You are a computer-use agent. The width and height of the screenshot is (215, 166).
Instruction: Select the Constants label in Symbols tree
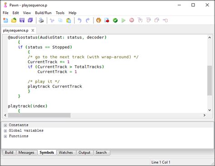[x=19, y=125]
